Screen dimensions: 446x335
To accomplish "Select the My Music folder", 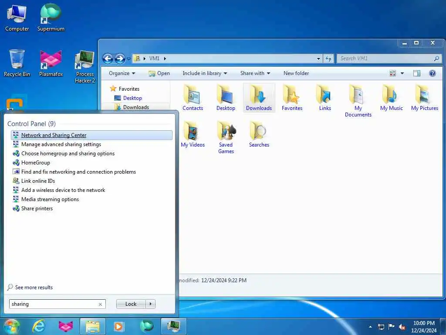I will click(x=392, y=98).
